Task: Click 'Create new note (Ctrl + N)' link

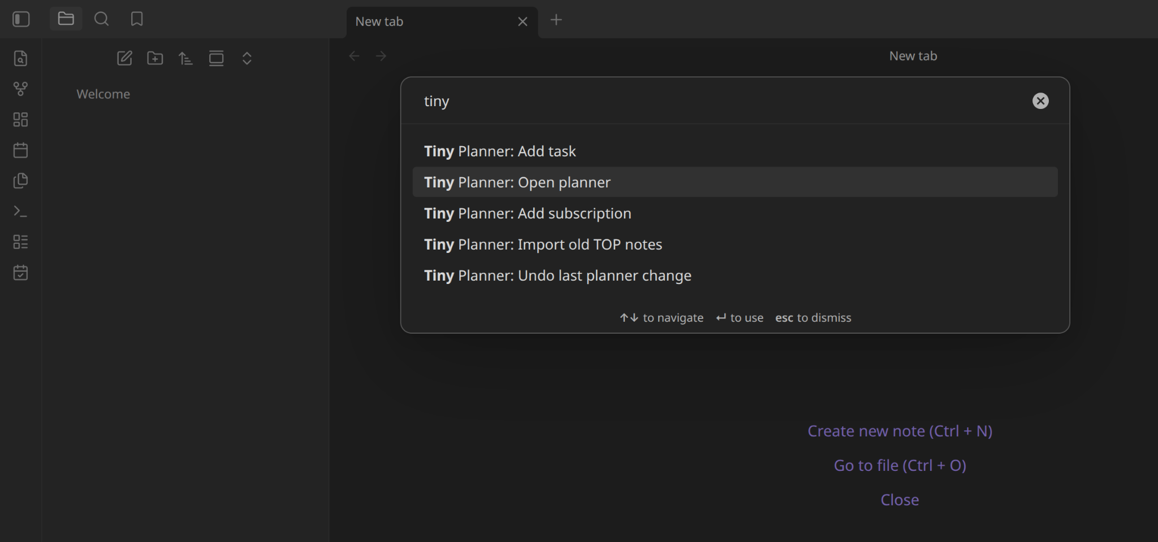Action: (x=900, y=431)
